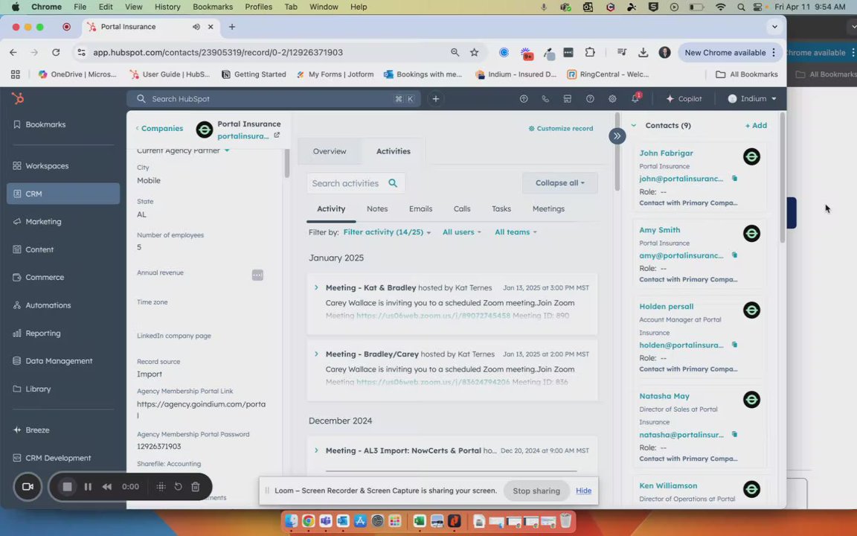
Task: Open the notifications bell icon
Action: coord(635,98)
